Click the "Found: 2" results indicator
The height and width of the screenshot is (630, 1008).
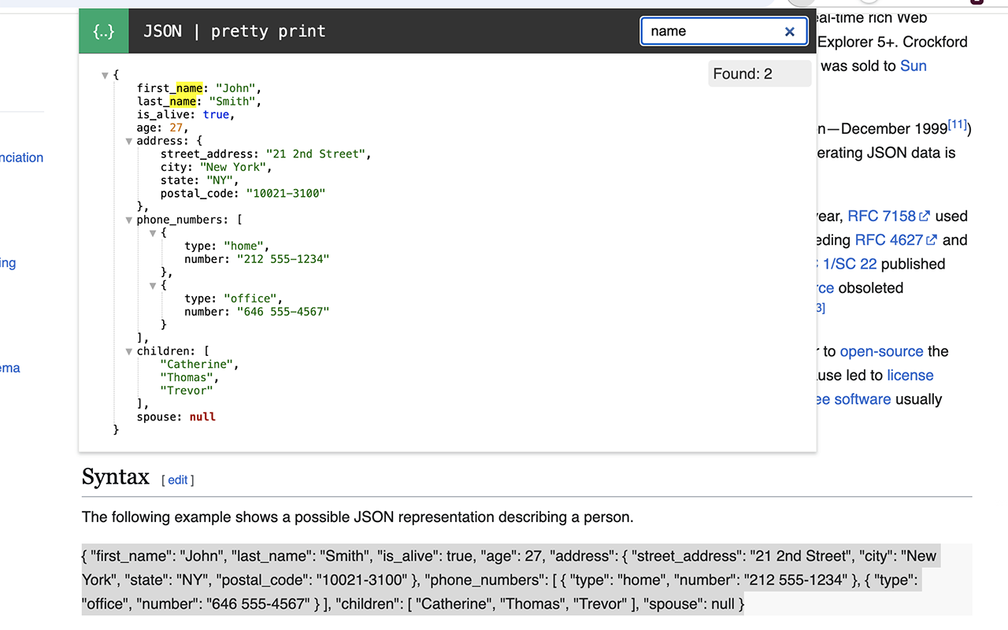coord(759,74)
